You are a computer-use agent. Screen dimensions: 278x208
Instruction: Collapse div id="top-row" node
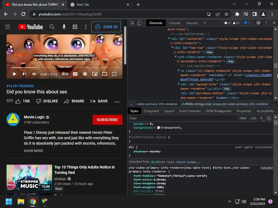tap(172, 47)
